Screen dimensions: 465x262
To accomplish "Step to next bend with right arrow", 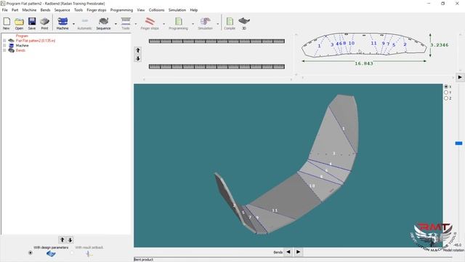I will 298,252.
